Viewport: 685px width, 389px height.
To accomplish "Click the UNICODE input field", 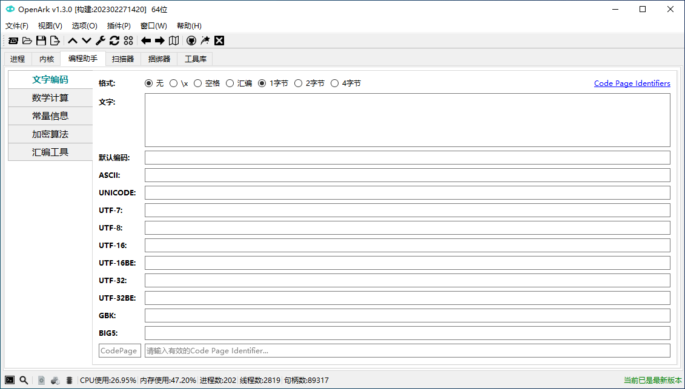I will tap(408, 192).
